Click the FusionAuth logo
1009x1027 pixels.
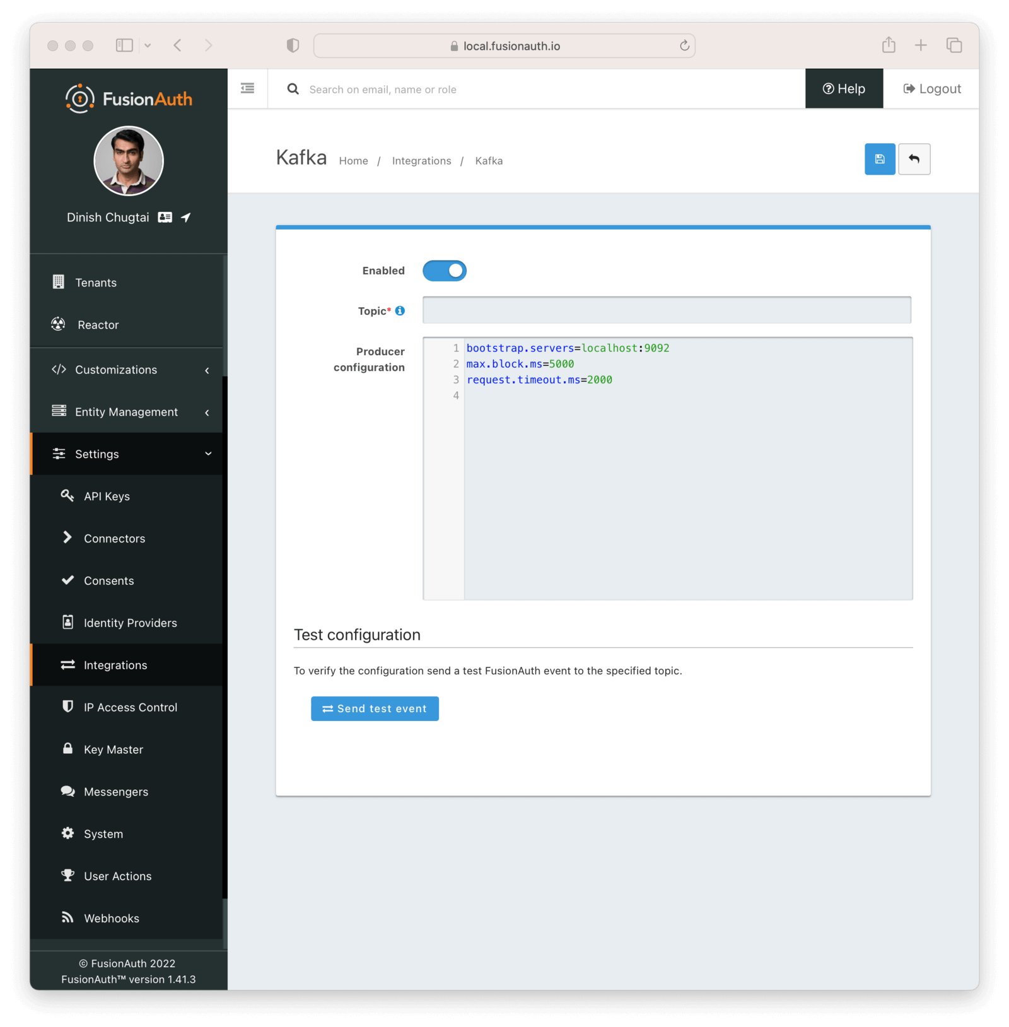coord(129,98)
